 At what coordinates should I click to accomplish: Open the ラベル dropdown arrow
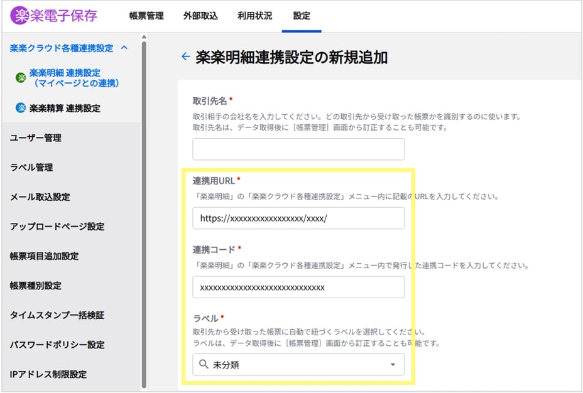(x=393, y=364)
